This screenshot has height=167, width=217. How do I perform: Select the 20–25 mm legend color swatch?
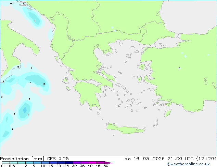point(61,163)
